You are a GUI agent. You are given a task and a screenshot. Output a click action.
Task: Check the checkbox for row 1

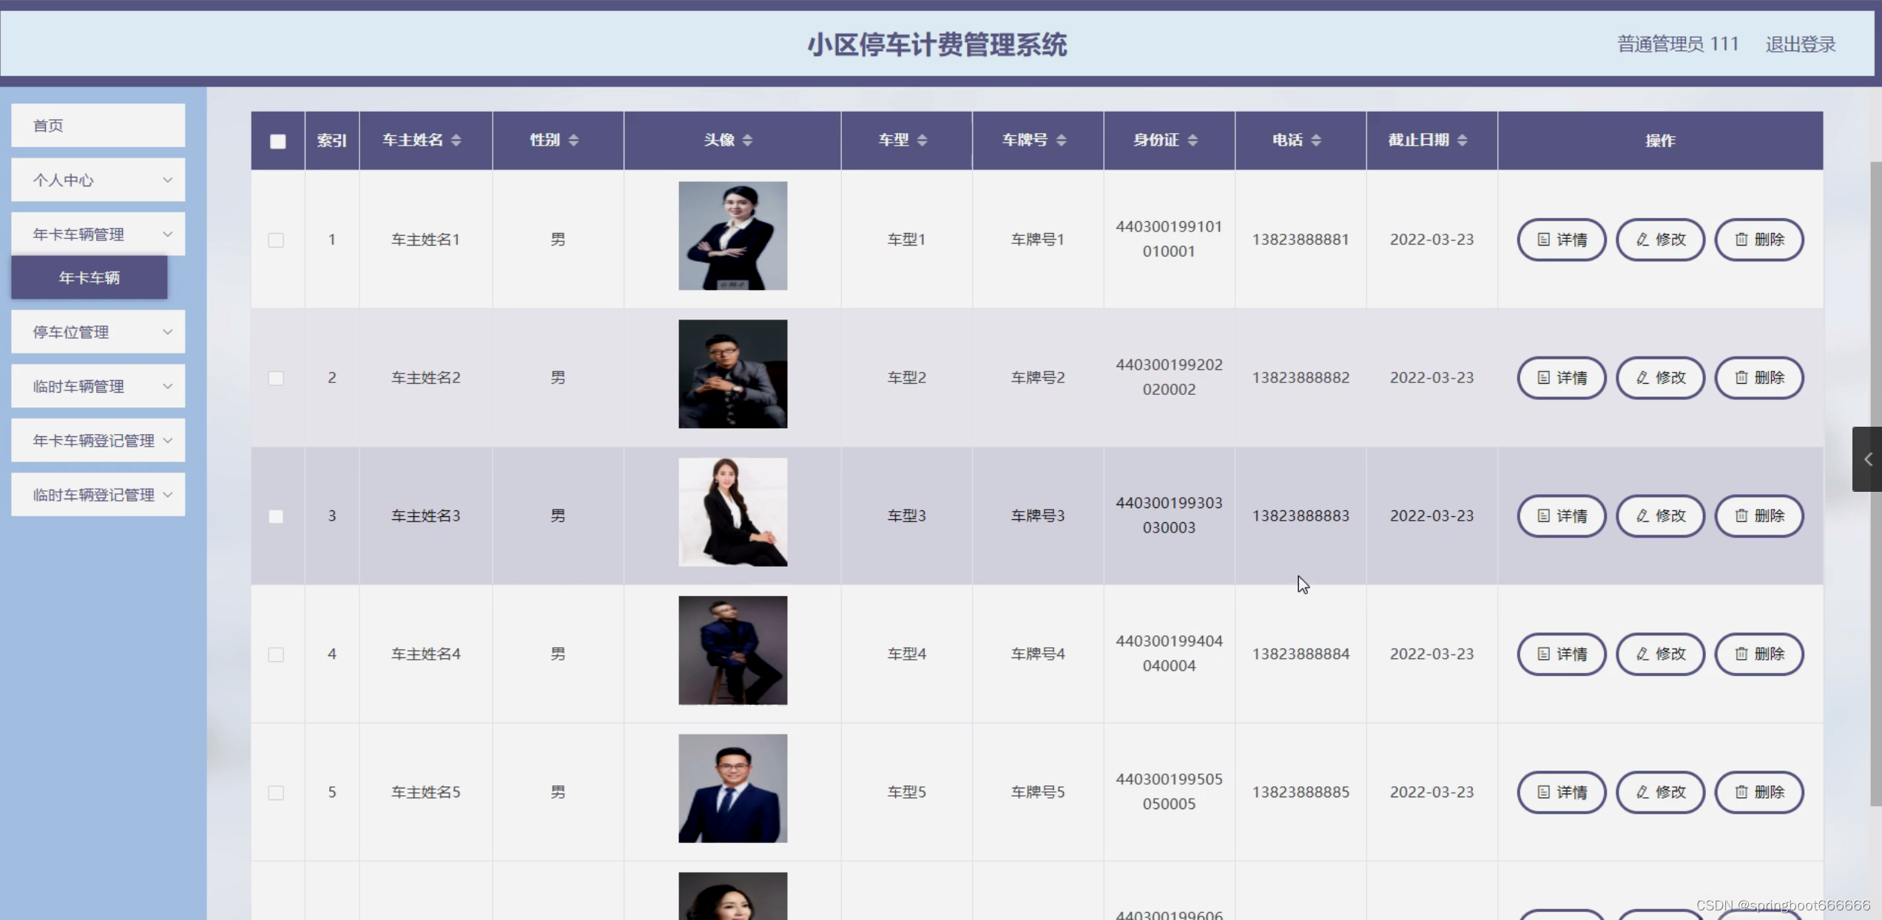coord(276,240)
